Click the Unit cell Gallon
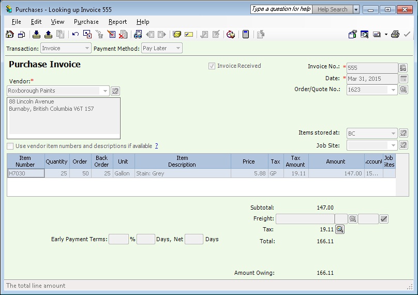 pyautogui.click(x=124, y=173)
